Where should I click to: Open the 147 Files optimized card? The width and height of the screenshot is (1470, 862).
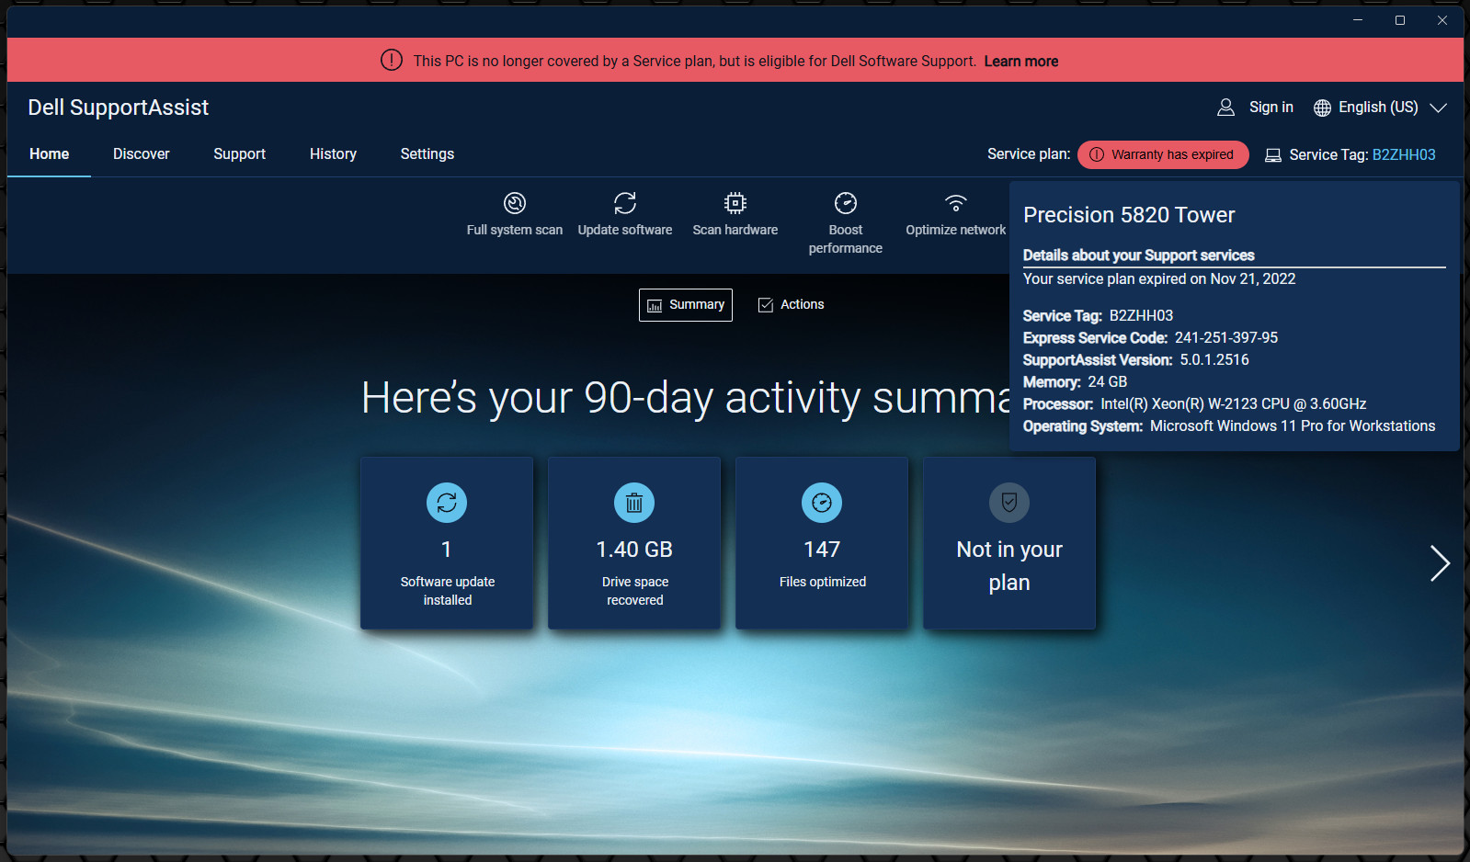[x=822, y=543]
